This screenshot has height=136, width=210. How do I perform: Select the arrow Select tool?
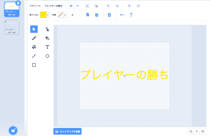pyautogui.click(x=34, y=29)
